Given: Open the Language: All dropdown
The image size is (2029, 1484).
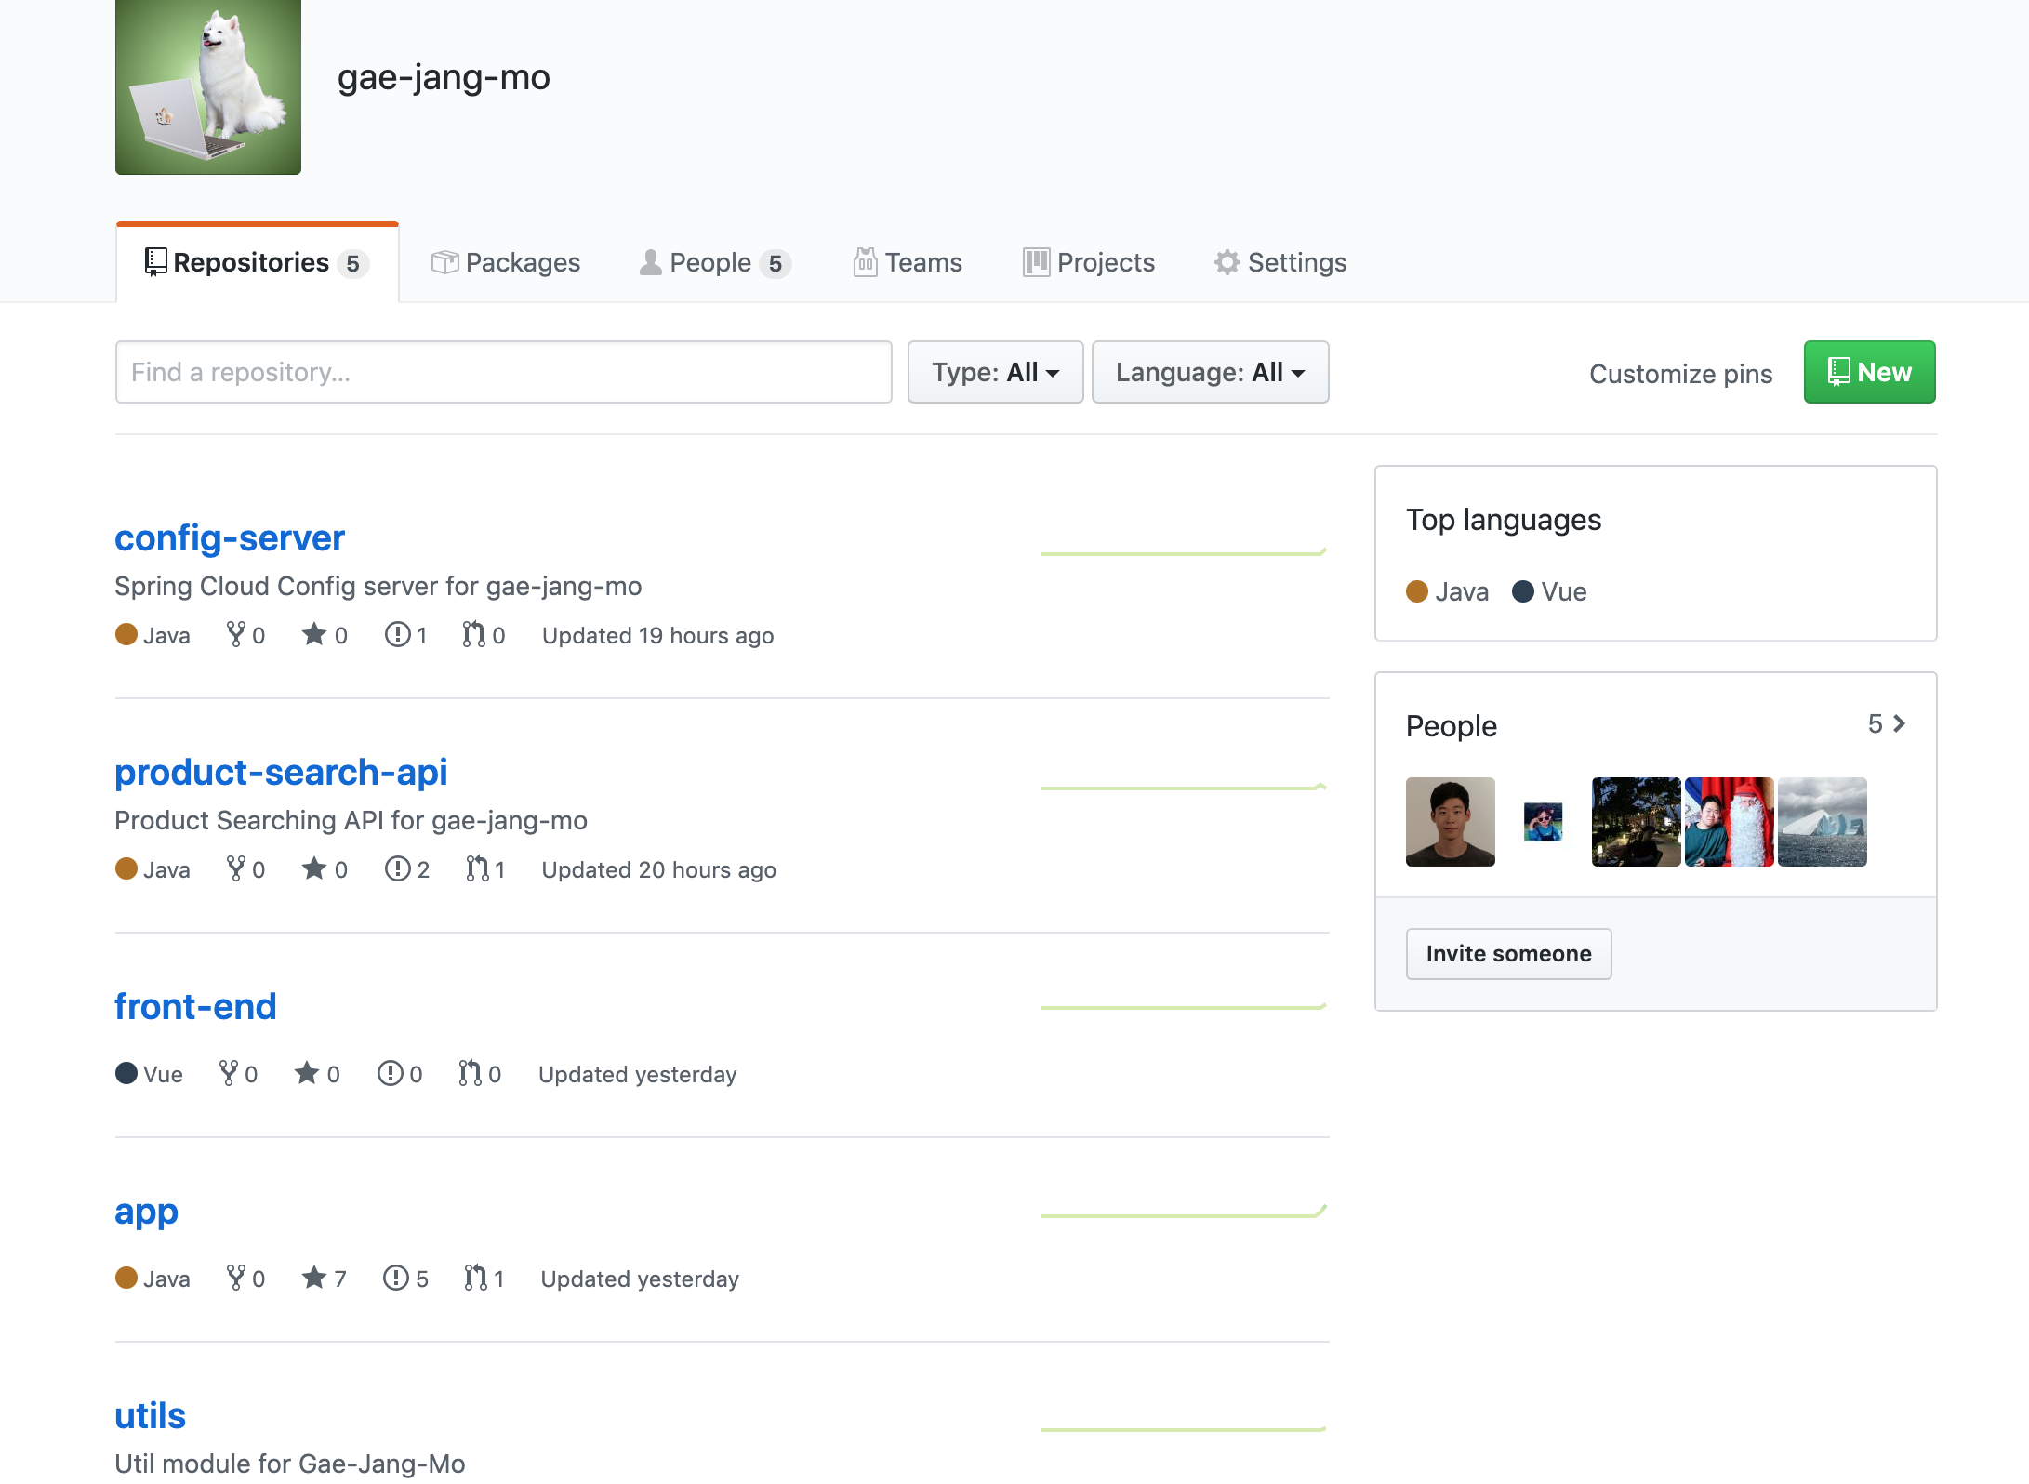Looking at the screenshot, I should pos(1210,372).
